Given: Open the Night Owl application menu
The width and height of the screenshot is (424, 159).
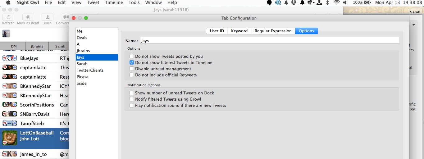Looking at the screenshot, I should click(x=28, y=2).
